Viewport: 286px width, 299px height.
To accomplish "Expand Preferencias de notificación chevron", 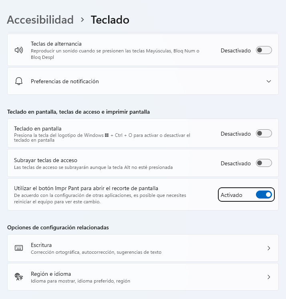I will pos(269,81).
